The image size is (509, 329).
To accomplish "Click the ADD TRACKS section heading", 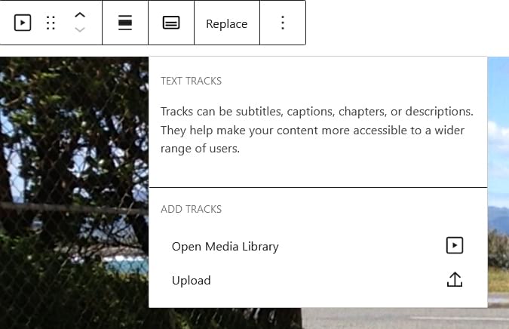I will (191, 209).
